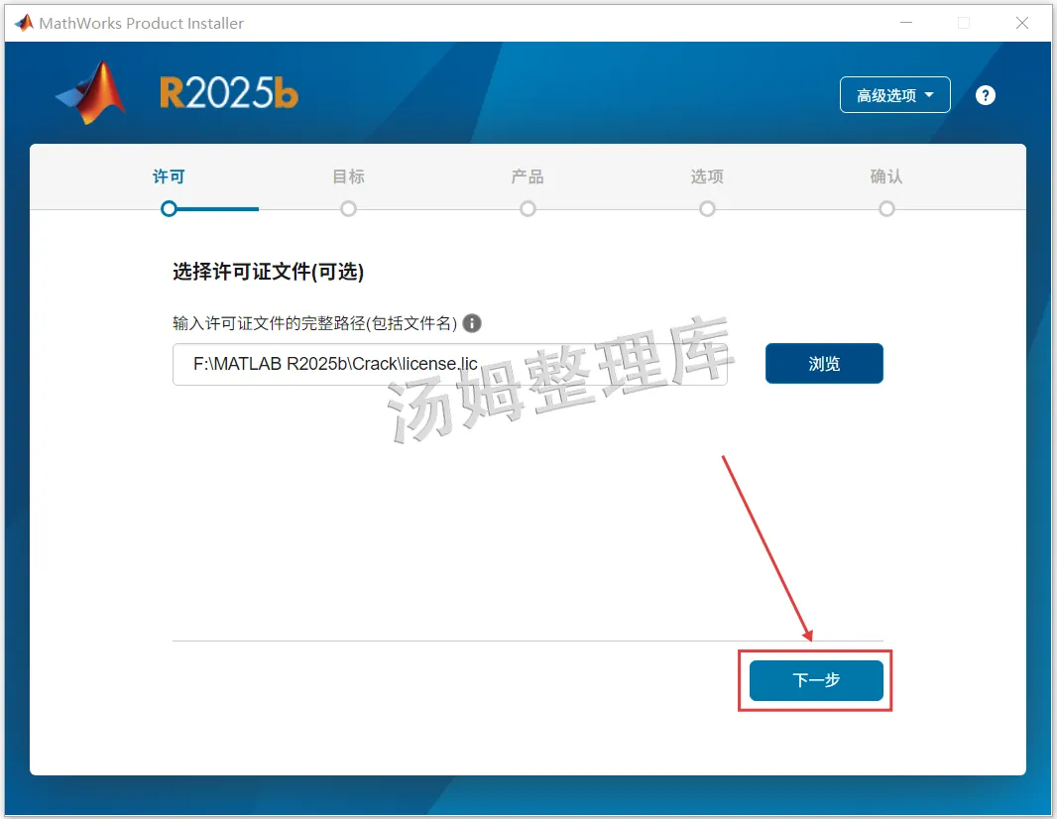
Task: Minimize the installer window
Action: point(906,23)
